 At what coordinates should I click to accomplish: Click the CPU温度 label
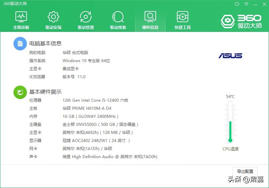[x=231, y=149]
